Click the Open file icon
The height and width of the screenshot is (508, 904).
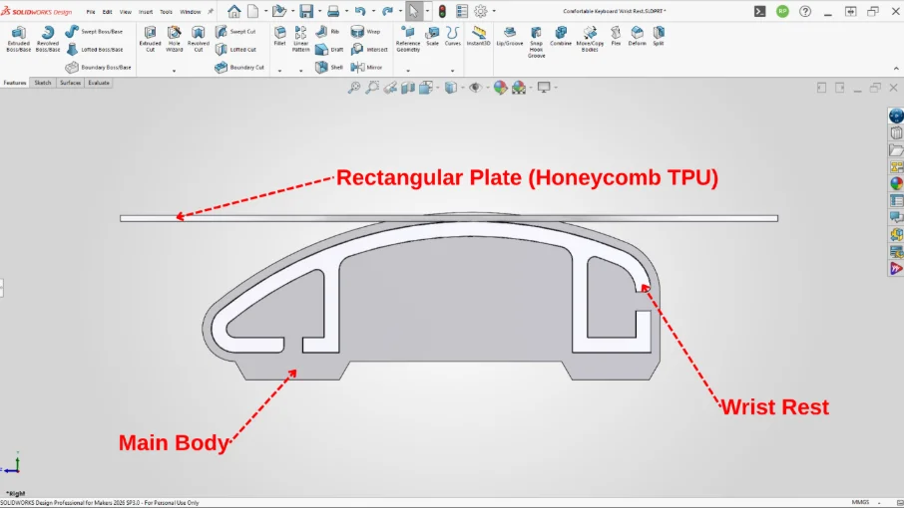pos(279,11)
